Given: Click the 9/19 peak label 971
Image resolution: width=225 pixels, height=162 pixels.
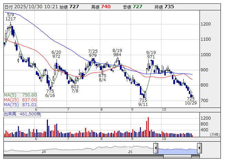Looking at the screenshot, I should pos(151,57).
